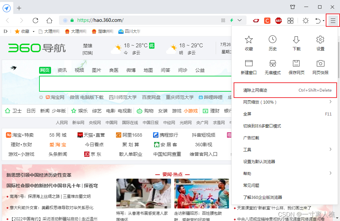Click the orange C extension icon
Image resolution: width=340 pixels, height=221 pixels.
tap(267, 21)
